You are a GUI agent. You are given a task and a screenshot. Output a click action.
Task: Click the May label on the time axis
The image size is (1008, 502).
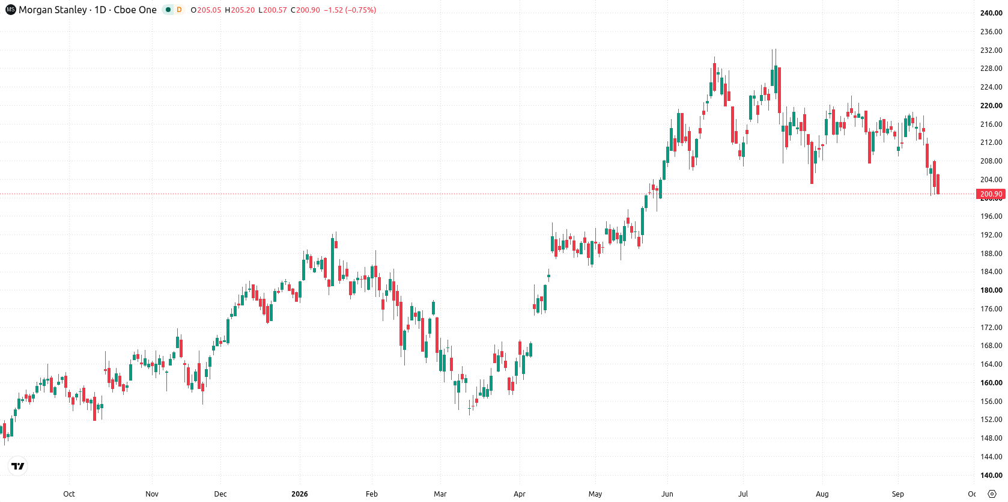[595, 494]
